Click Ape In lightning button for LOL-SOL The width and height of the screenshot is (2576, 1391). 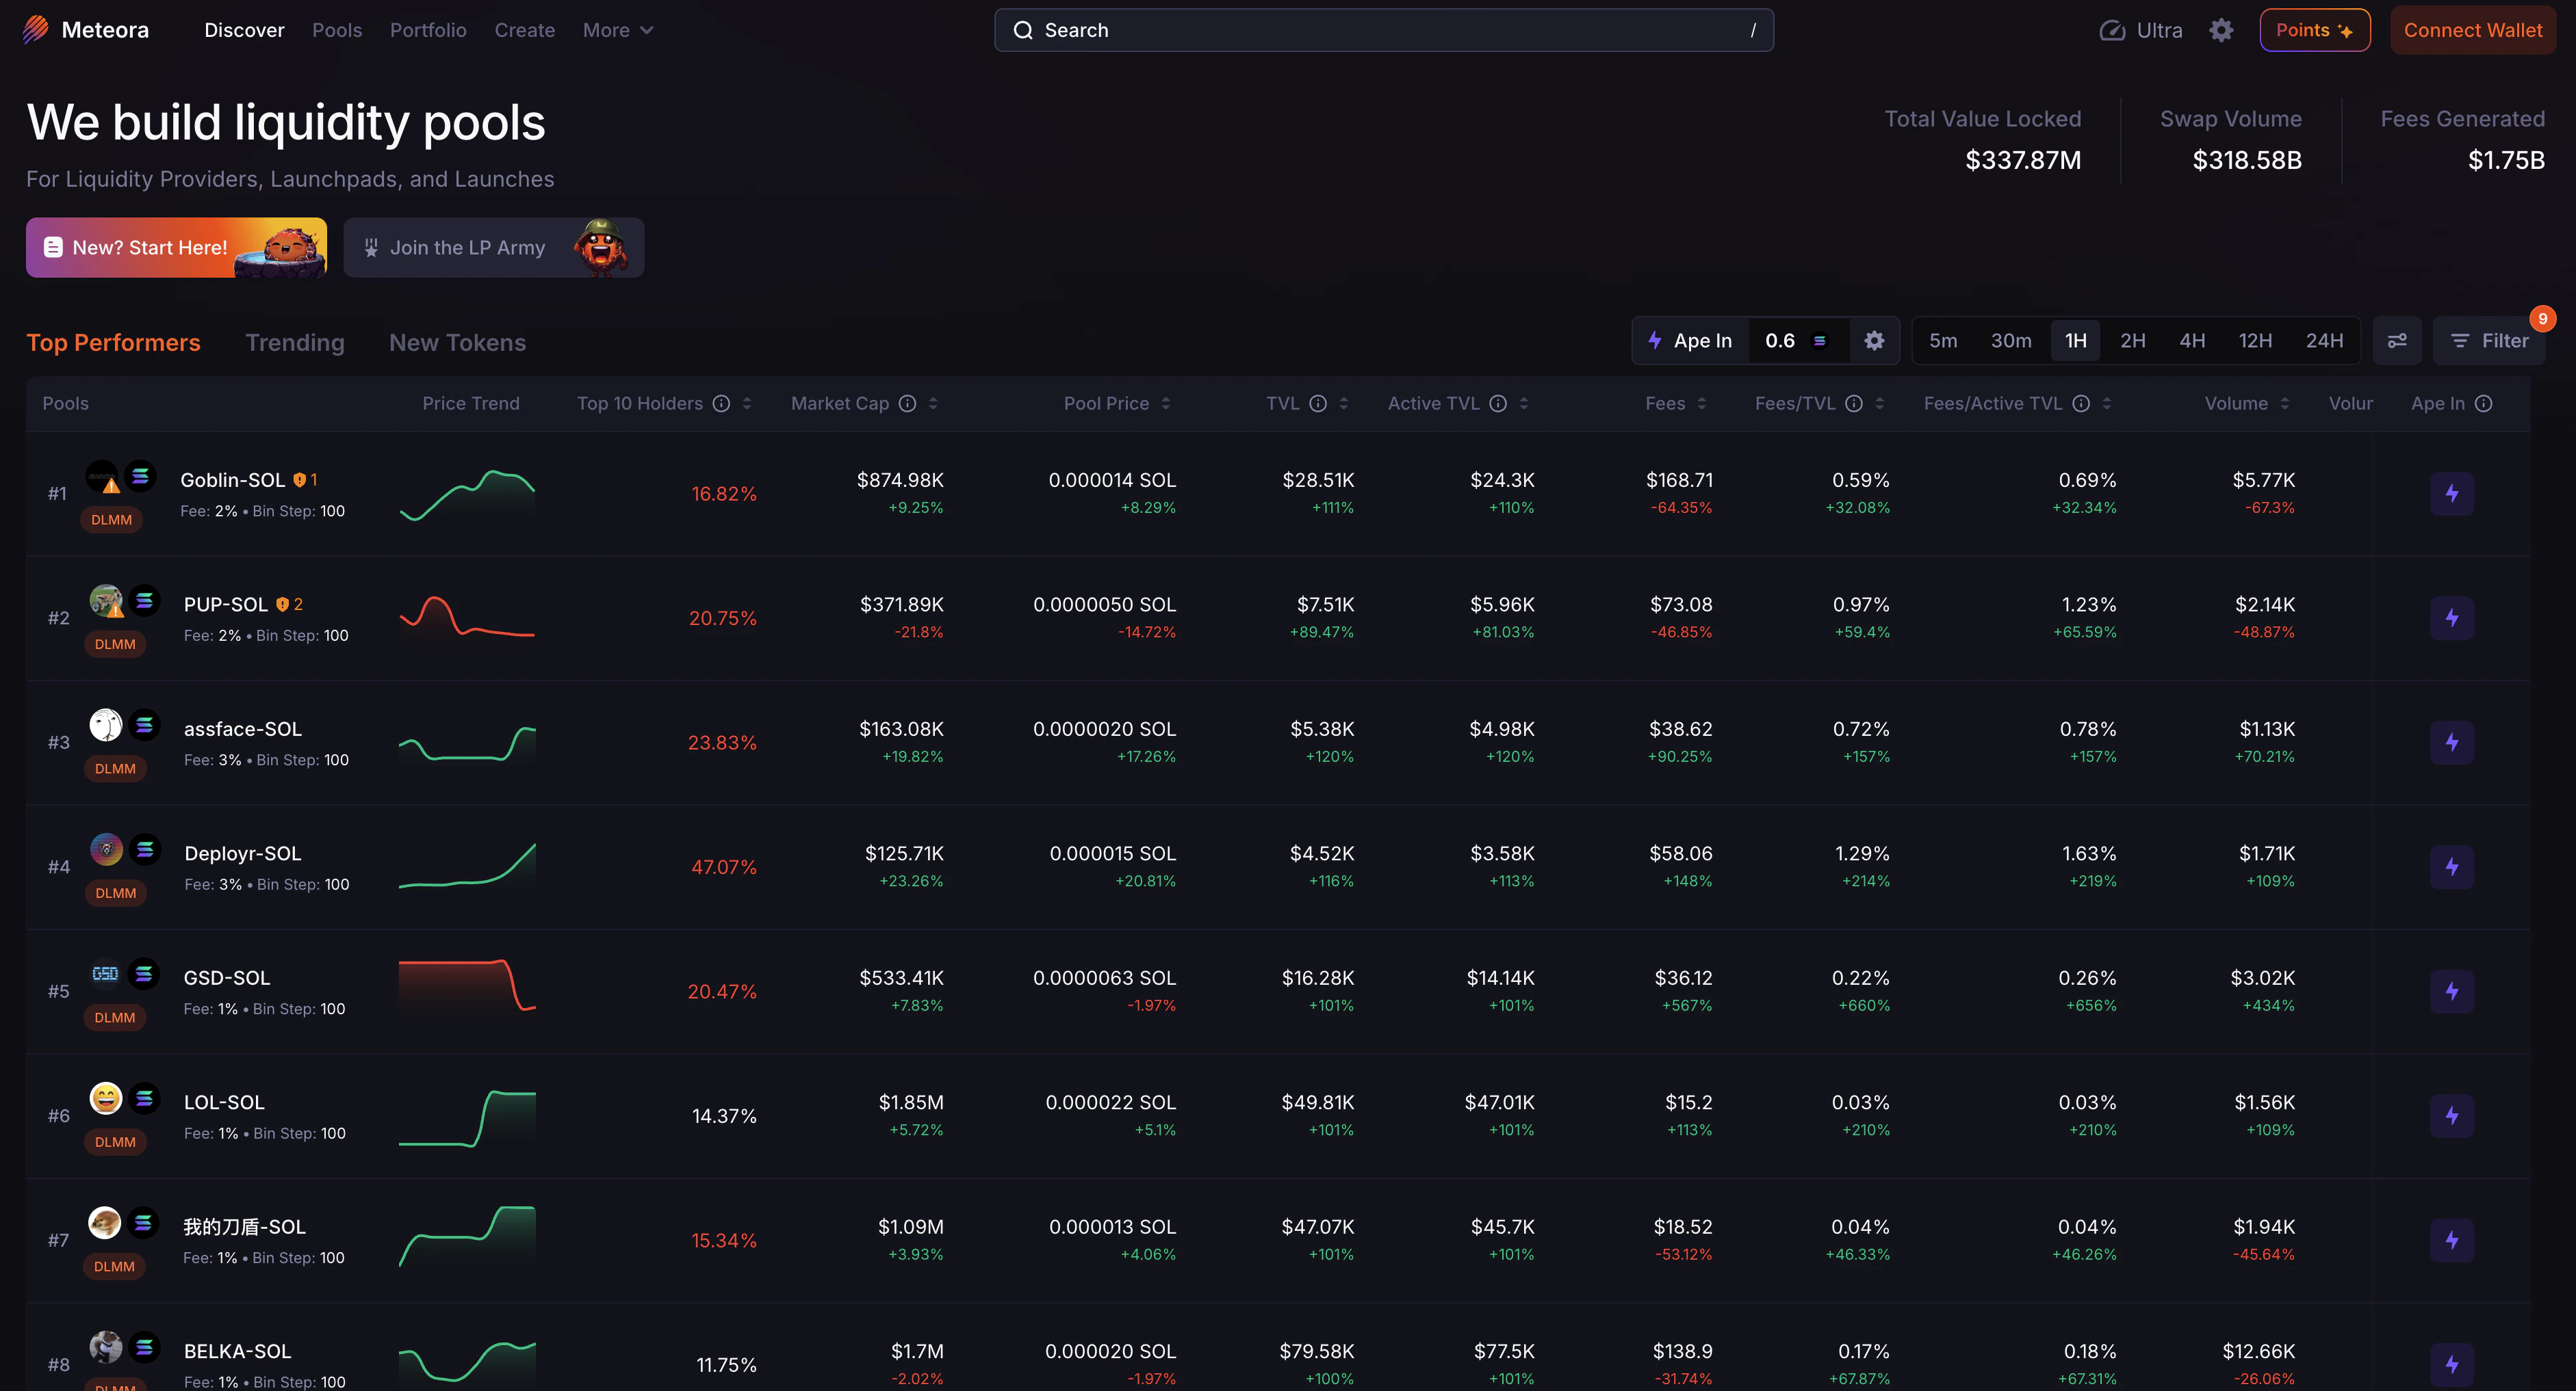pyautogui.click(x=2452, y=1116)
